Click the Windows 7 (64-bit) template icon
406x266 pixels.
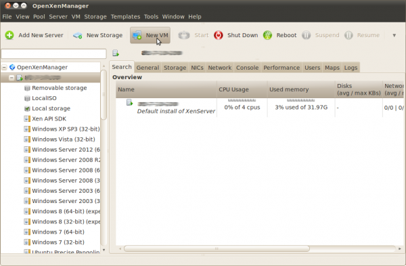27,231
